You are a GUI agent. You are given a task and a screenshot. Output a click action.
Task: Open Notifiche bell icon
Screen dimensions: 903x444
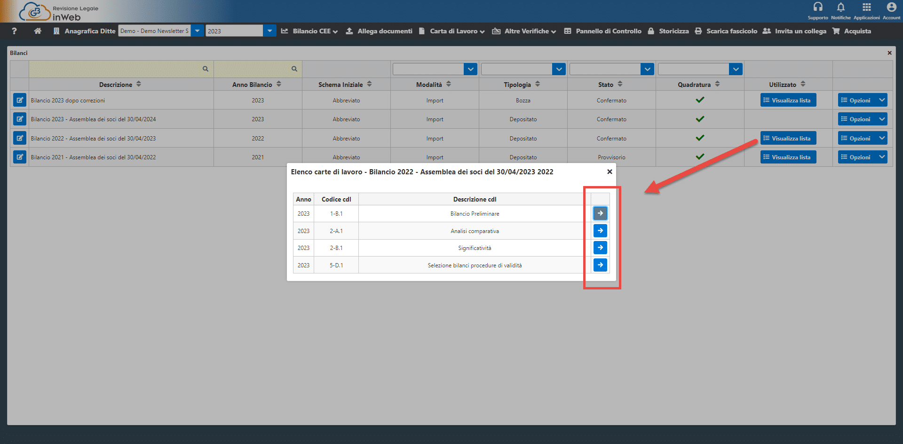point(840,7)
